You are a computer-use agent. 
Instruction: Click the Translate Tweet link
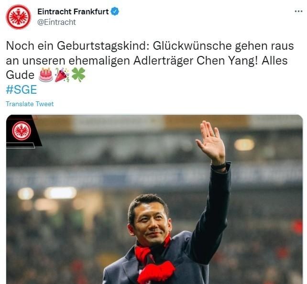pyautogui.click(x=30, y=104)
